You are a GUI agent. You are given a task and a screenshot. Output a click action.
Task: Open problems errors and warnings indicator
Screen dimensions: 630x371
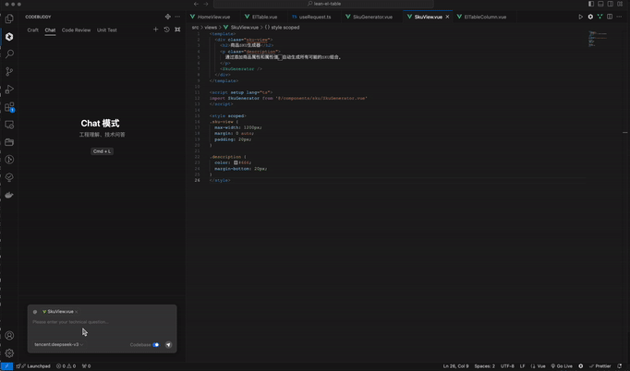pyautogui.click(x=66, y=365)
